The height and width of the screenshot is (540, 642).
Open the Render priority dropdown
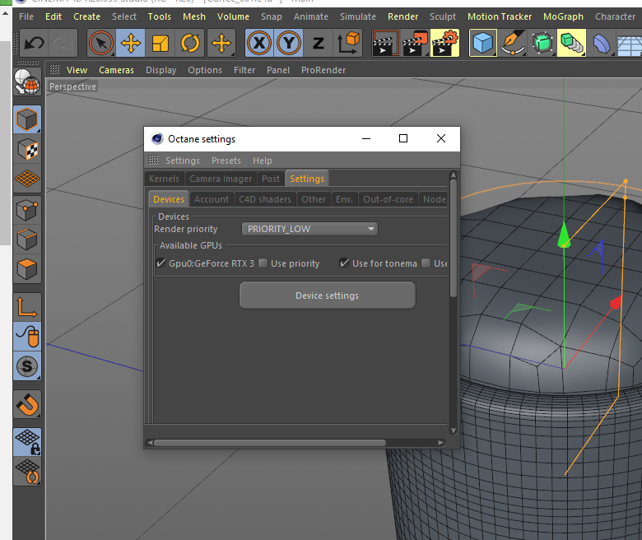tap(309, 229)
